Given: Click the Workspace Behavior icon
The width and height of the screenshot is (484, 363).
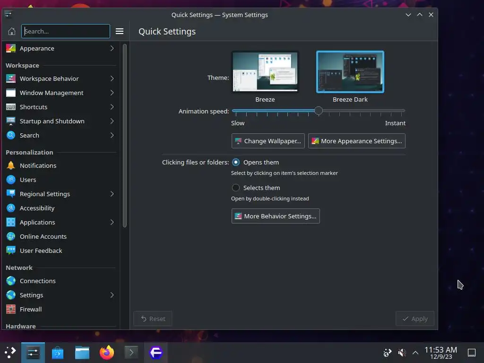Looking at the screenshot, I should [x=11, y=79].
